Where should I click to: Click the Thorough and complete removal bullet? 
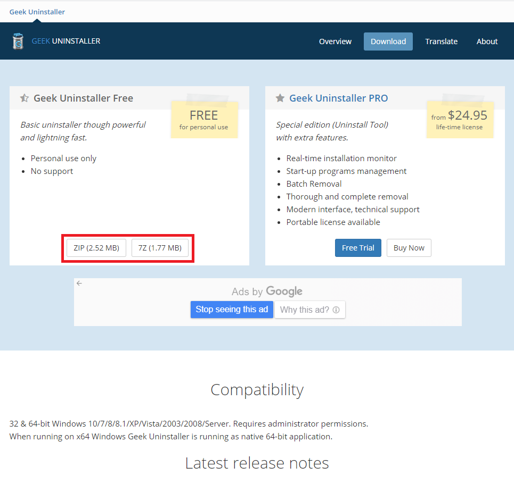(347, 197)
